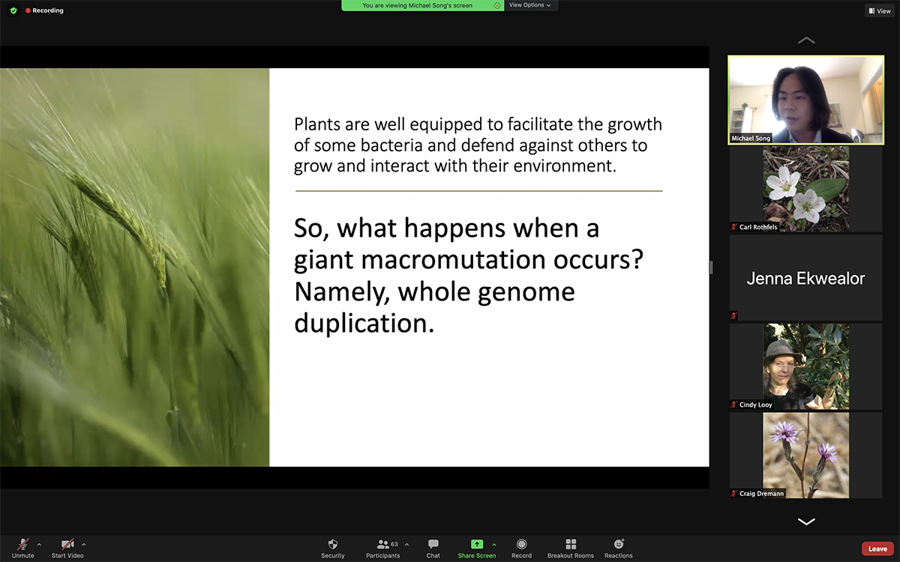Screen dimensions: 900x562
Task: Click the red Leave button
Action: pos(877,549)
